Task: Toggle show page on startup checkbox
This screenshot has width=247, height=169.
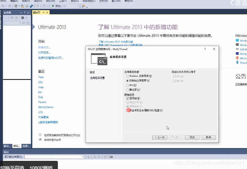Action: coord(40,139)
